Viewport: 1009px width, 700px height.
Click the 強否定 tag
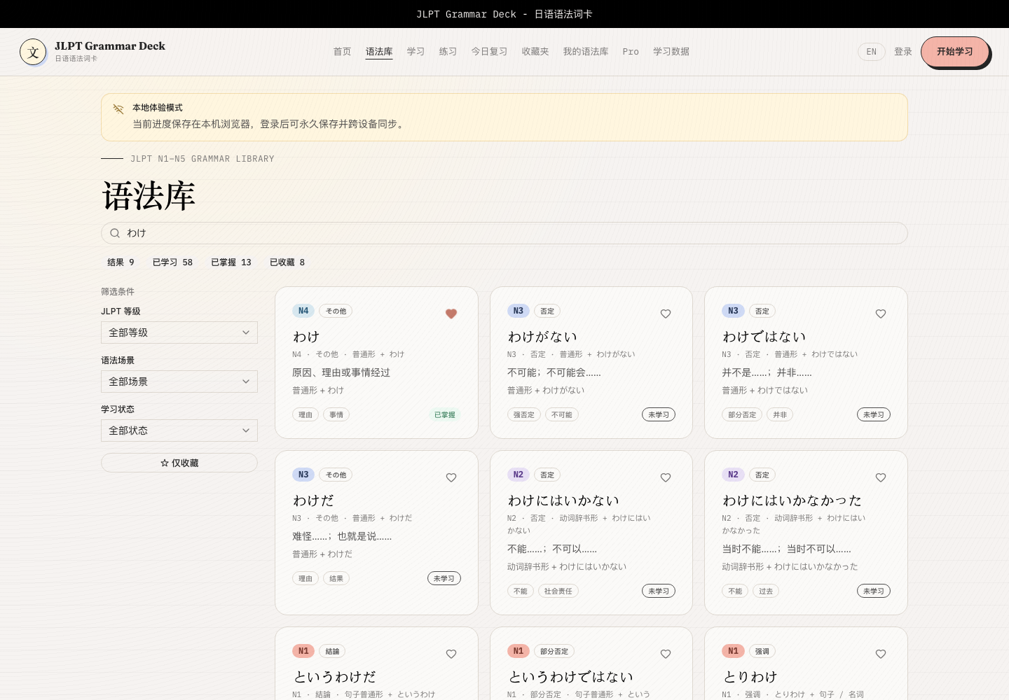[524, 414]
